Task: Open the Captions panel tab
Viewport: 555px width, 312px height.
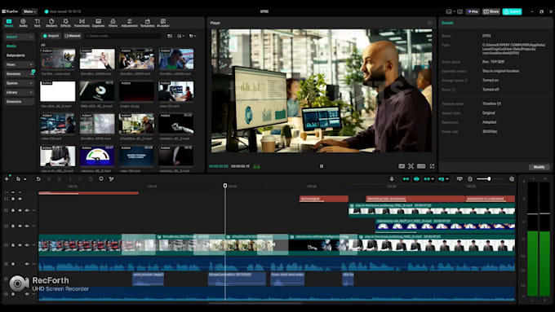Action: point(99,23)
